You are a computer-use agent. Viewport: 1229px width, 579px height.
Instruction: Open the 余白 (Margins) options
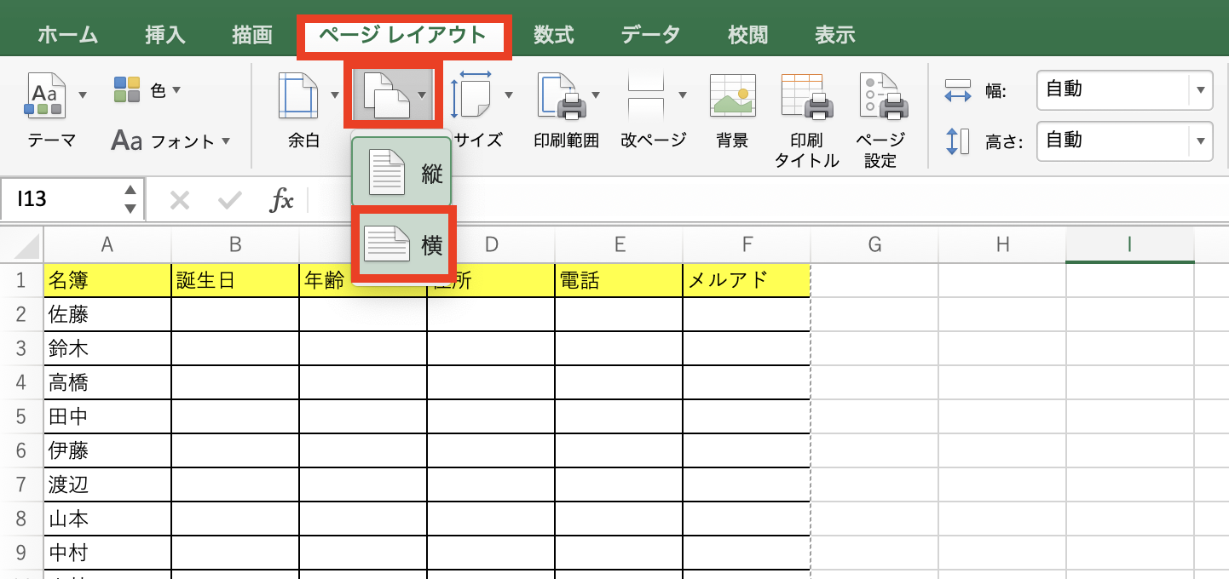click(304, 102)
